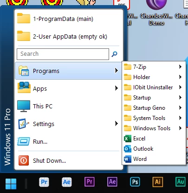Launch Illustrator from the taskbar
Viewport: 188px width, 193px height.
(158, 182)
